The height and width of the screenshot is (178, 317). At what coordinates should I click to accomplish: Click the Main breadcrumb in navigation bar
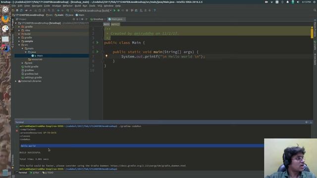click(80, 15)
